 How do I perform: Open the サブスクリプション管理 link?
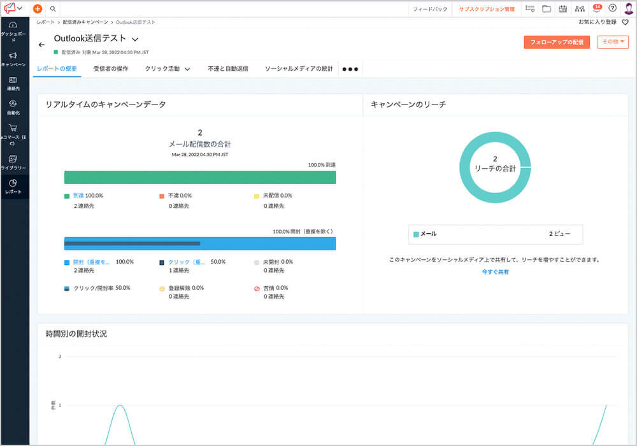coord(487,8)
